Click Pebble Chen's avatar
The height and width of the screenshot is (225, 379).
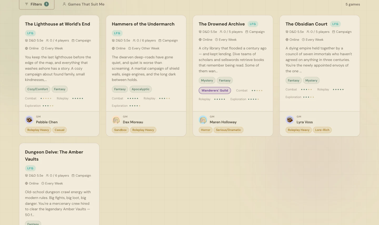[29, 120]
